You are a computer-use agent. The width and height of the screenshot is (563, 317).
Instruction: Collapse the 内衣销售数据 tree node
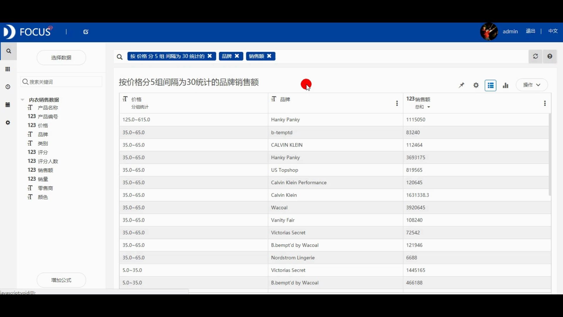(23, 100)
